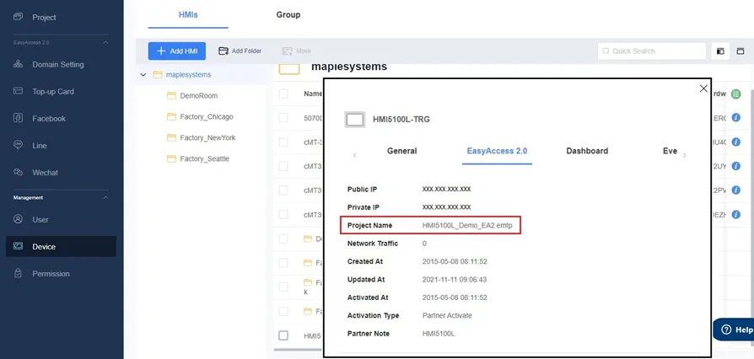Click the Name column header
The image size is (754, 359).
[313, 94]
